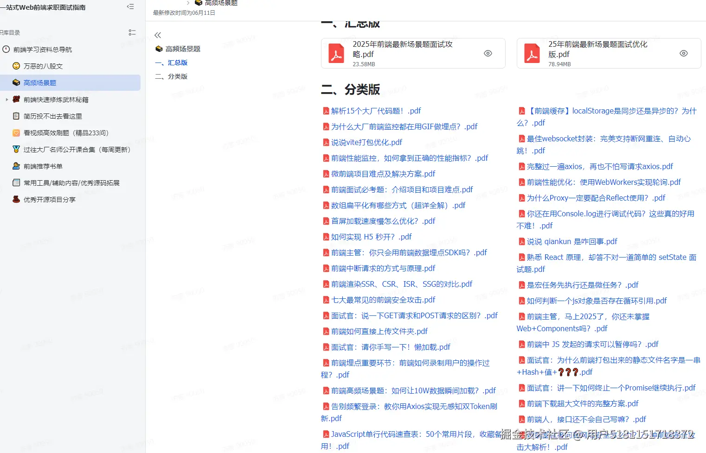706x453 pixels.
Task: Click the face emoji of 万恶的八股文
Action: (15, 66)
